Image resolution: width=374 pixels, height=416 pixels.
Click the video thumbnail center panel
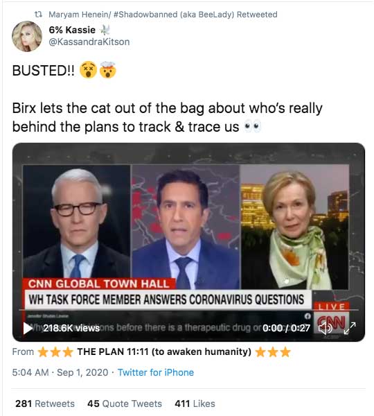[x=186, y=227]
